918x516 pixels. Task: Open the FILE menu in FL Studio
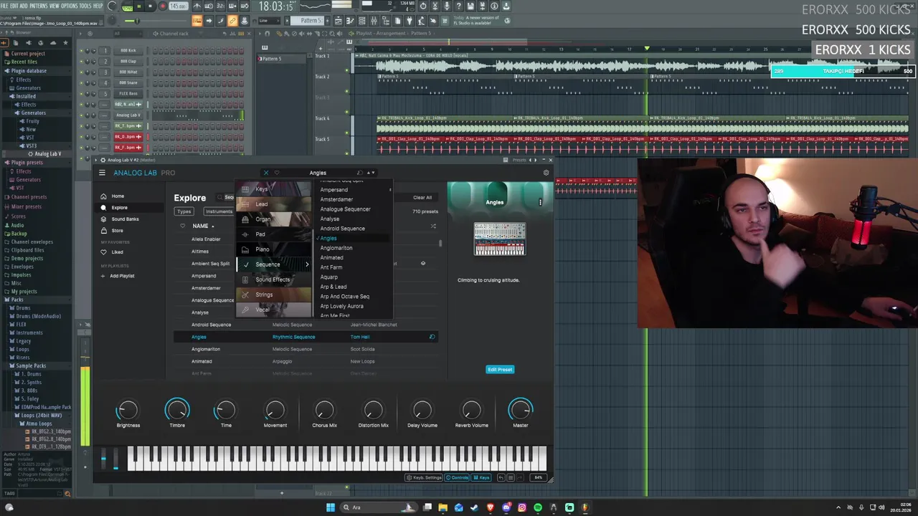pos(4,6)
